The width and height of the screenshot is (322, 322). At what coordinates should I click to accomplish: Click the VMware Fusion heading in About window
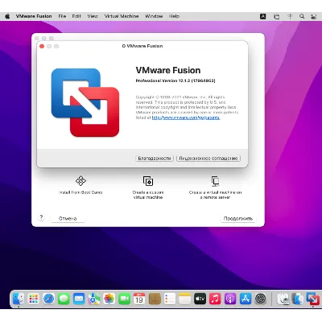coord(168,70)
